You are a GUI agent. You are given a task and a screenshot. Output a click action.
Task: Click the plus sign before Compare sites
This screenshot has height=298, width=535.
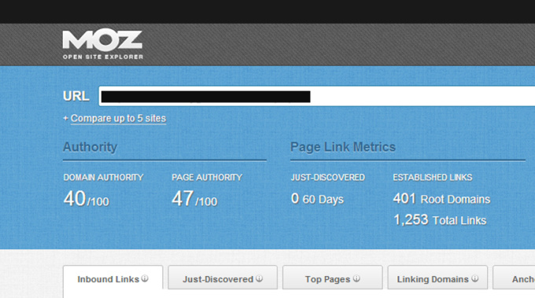(65, 118)
